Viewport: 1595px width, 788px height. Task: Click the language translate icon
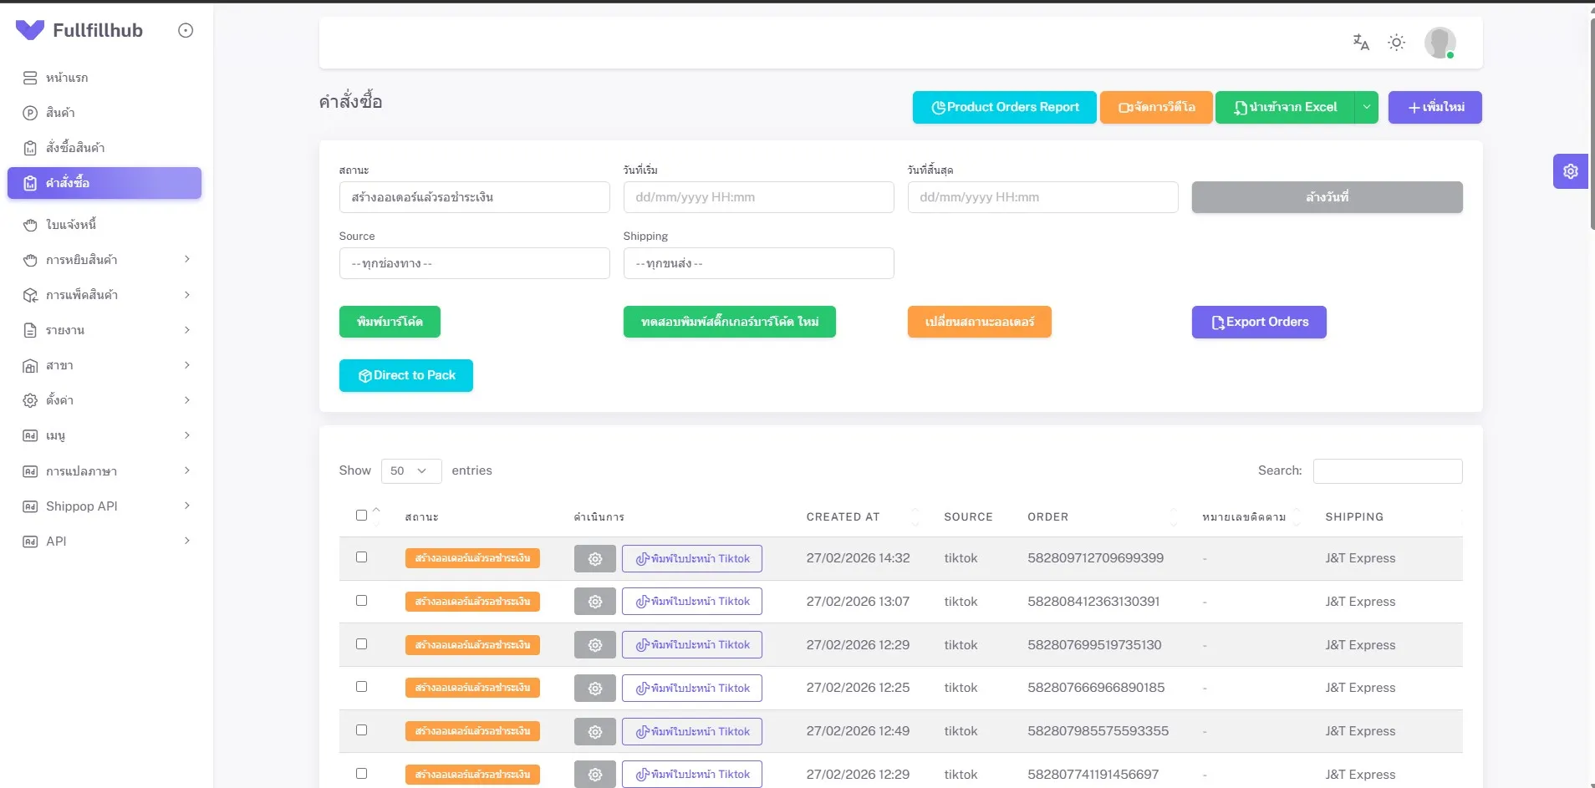click(x=1361, y=42)
